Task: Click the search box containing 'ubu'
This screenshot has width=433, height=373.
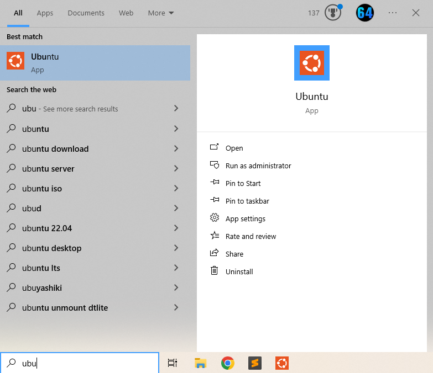Action: pos(80,363)
